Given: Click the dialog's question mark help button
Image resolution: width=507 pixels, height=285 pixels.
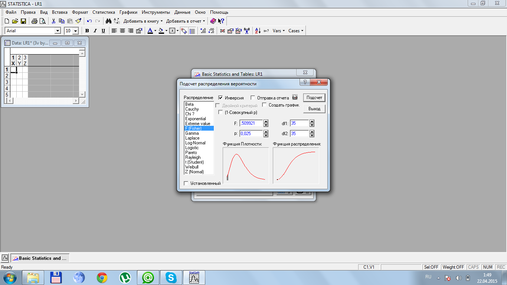Looking at the screenshot, I should (305, 82).
